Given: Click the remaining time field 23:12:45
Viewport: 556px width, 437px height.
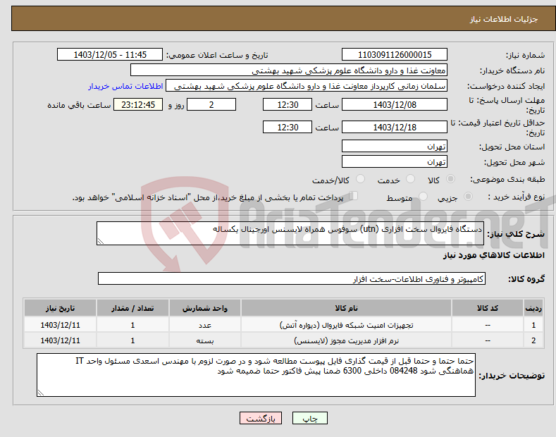Looking at the screenshot, I should click(x=138, y=104).
